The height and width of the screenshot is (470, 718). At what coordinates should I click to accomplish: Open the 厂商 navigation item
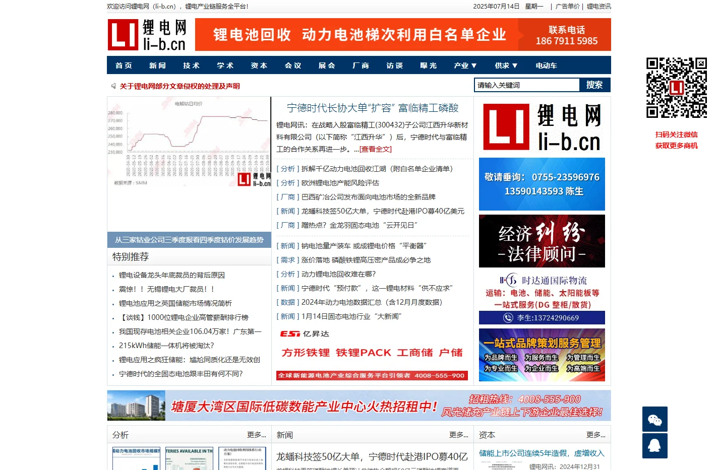coord(361,65)
